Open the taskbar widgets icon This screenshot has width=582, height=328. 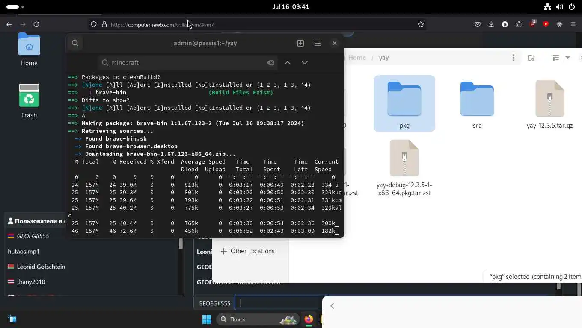(12, 319)
